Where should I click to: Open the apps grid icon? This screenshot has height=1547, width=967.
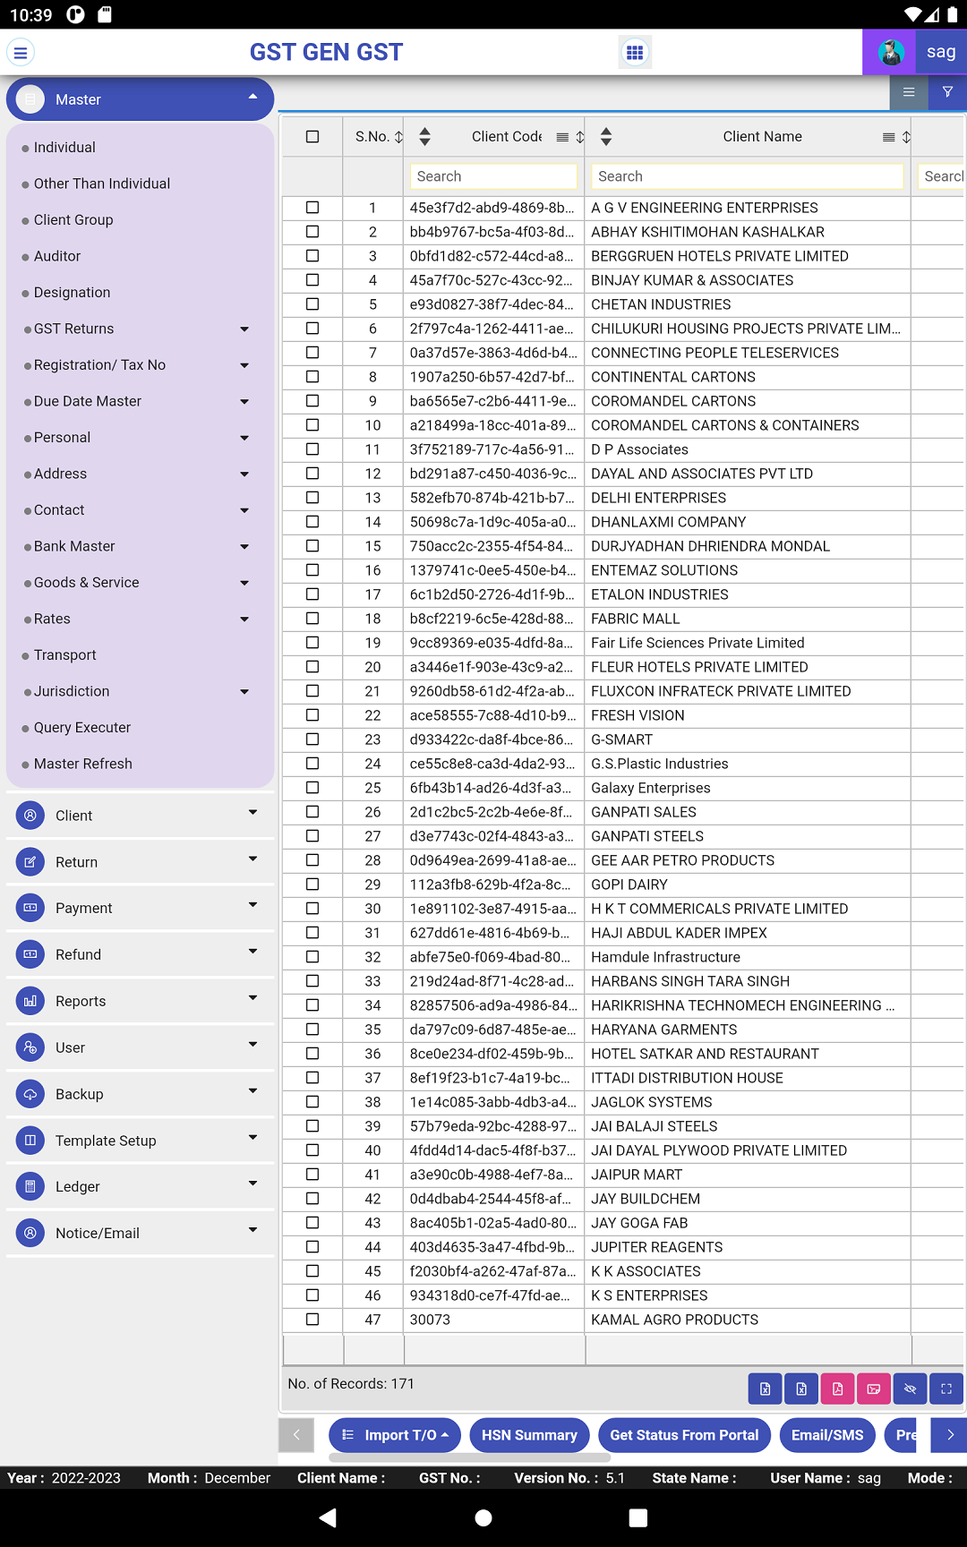point(635,53)
